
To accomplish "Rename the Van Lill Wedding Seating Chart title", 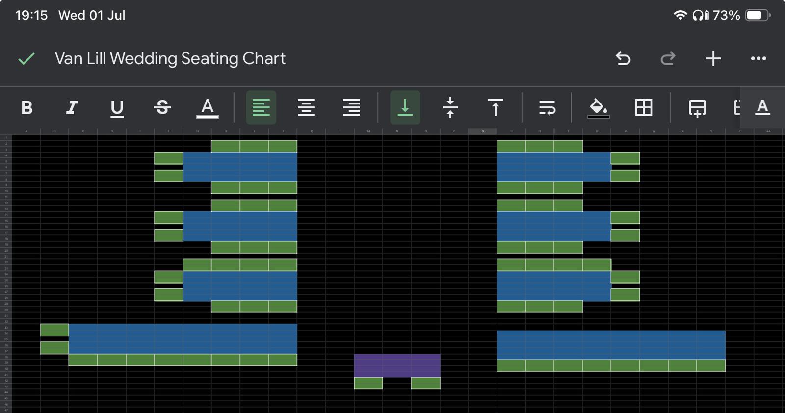I will 170,59.
